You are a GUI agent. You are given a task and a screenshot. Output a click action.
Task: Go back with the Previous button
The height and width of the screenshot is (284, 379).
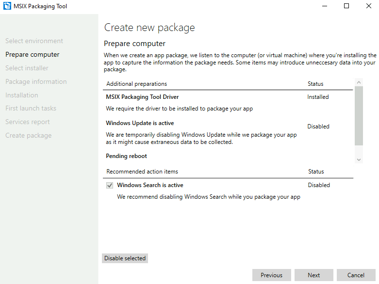(x=271, y=275)
